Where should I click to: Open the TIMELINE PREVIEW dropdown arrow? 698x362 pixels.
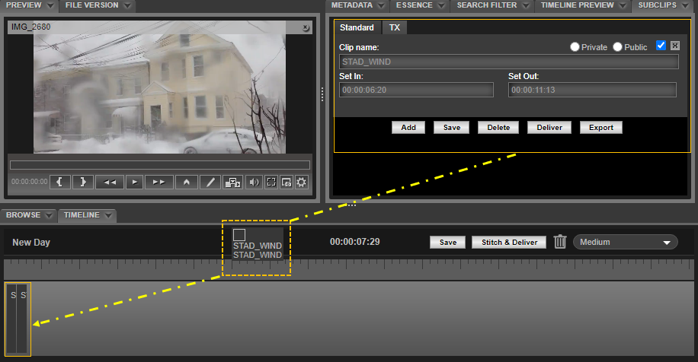pyautogui.click(x=623, y=6)
